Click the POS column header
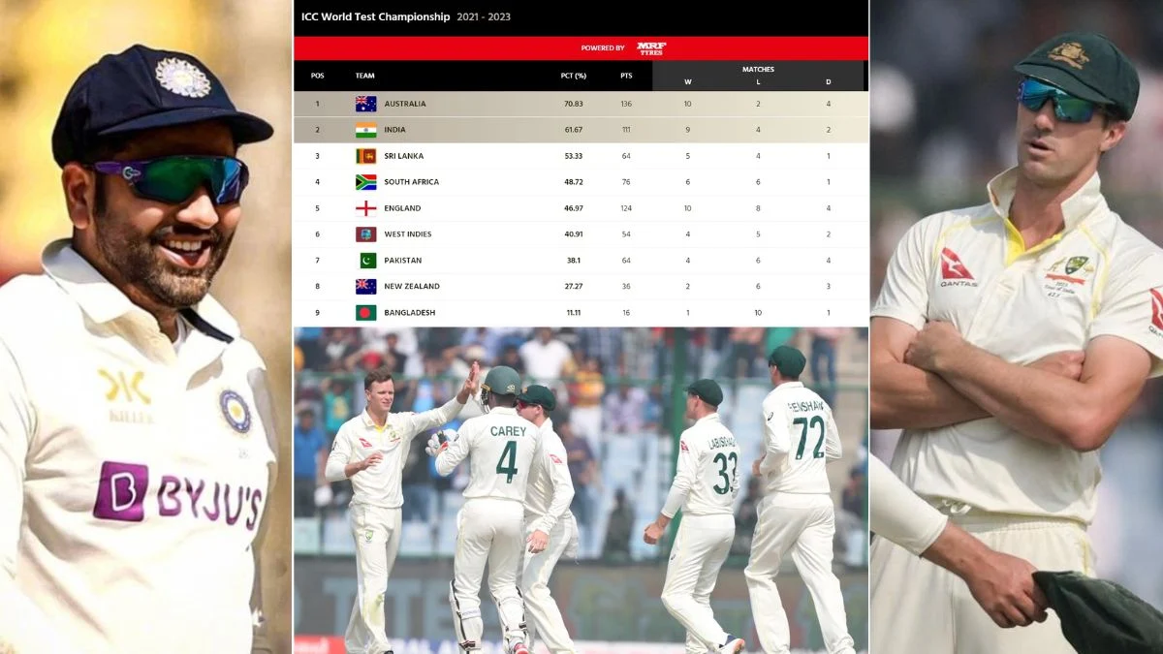 pyautogui.click(x=317, y=76)
